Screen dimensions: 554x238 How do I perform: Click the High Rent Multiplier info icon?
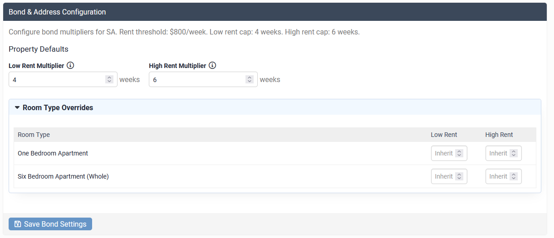point(212,66)
